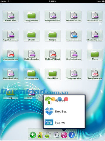The image size is (105, 141).
Task: Tap the add new document icon
Action: pyautogui.click(x=48, y=135)
